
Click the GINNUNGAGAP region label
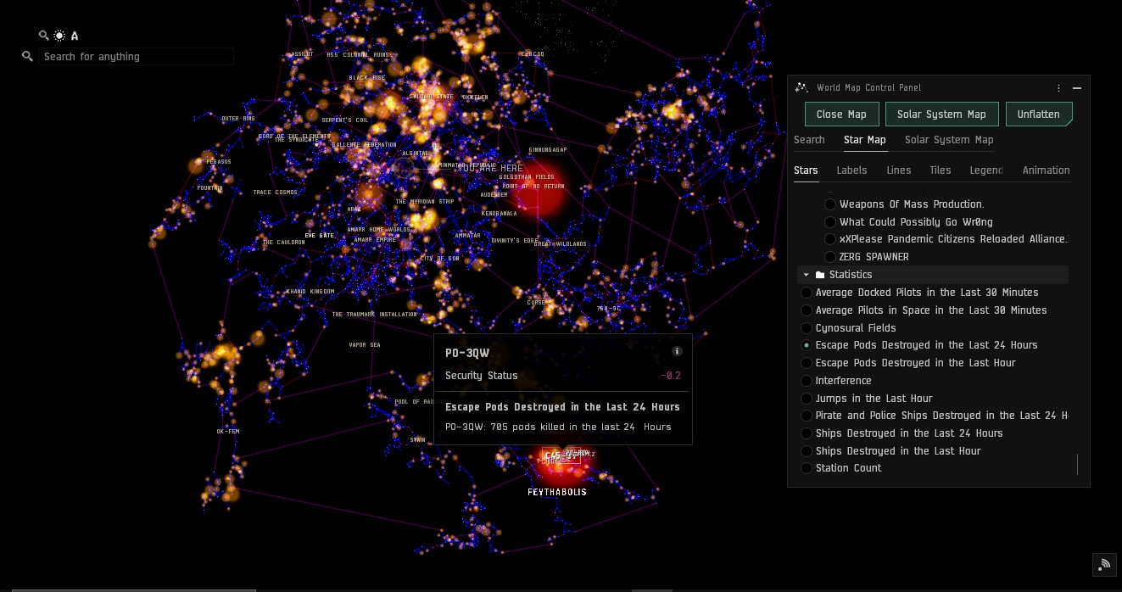coord(548,150)
